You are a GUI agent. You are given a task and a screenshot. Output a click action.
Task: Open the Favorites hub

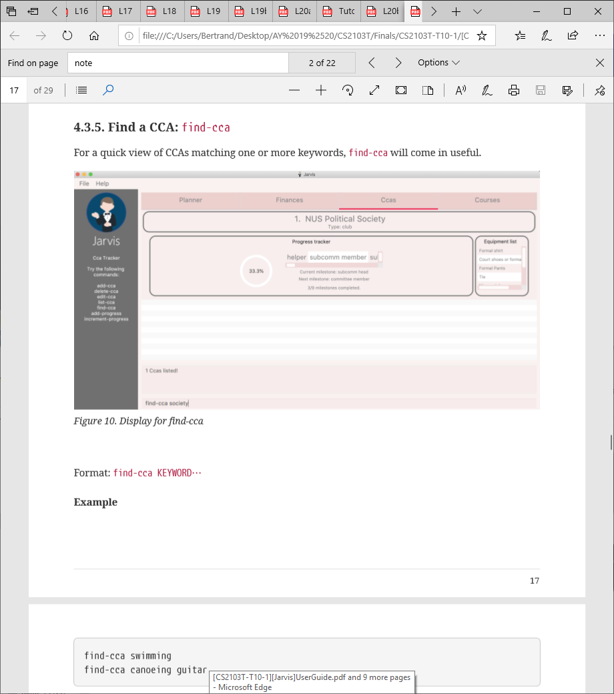point(520,36)
